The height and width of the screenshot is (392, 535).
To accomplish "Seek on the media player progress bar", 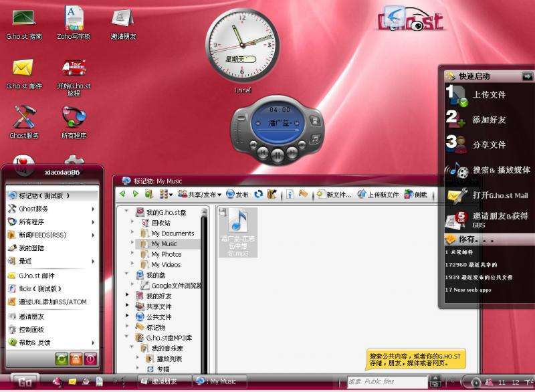I will coord(278,130).
